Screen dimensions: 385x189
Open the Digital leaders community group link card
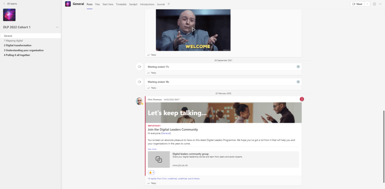click(223, 159)
